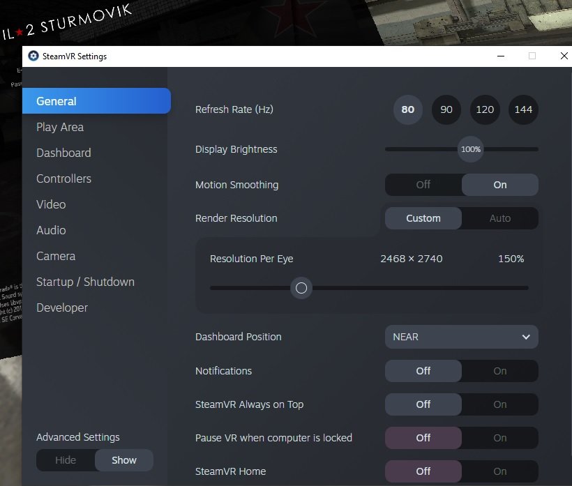Minimize the SteamVR Settings window
The height and width of the screenshot is (486, 572).
pos(501,56)
